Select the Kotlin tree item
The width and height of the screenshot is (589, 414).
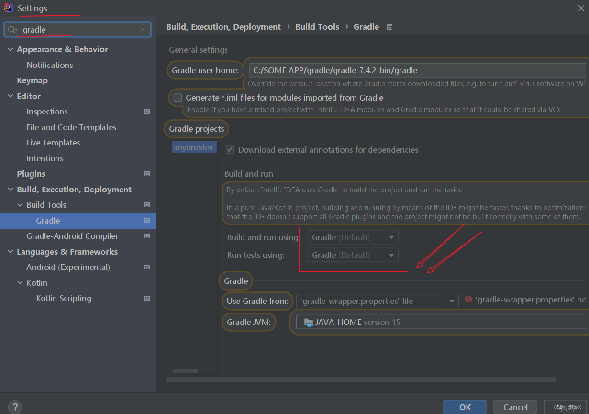pos(37,283)
